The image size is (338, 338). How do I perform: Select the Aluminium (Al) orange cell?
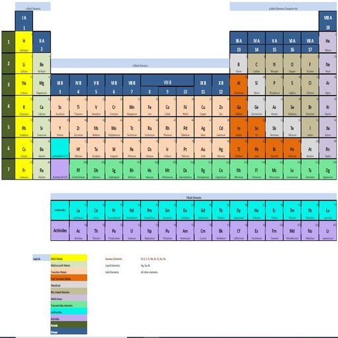click(238, 84)
